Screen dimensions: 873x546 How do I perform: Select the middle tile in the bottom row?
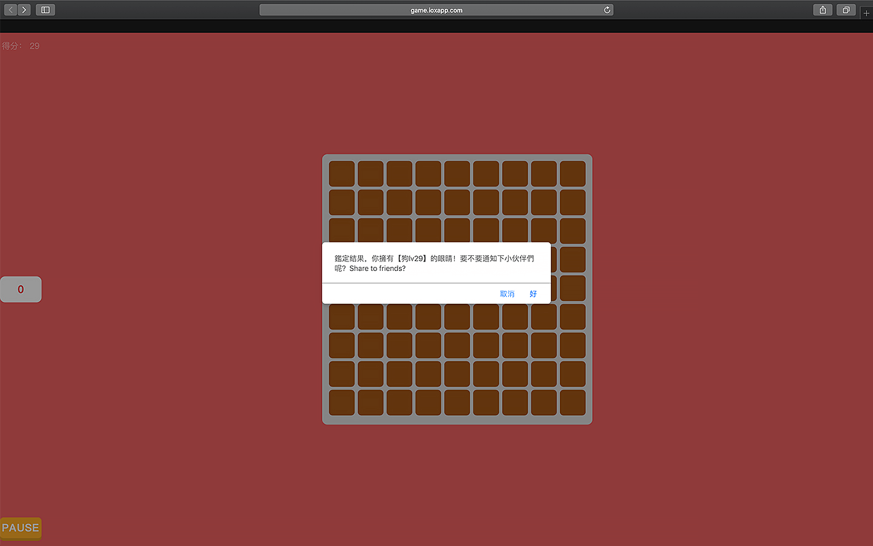[457, 403]
